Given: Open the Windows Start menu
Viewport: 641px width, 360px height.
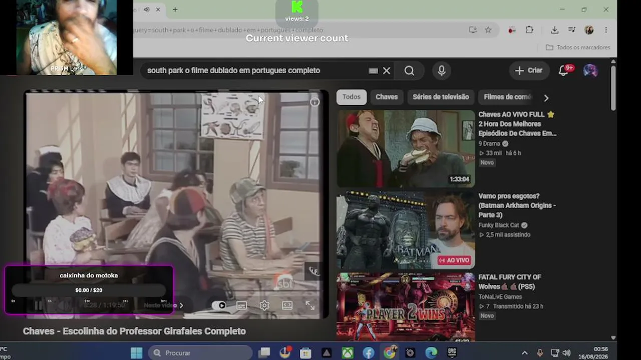Looking at the screenshot, I should (136, 352).
